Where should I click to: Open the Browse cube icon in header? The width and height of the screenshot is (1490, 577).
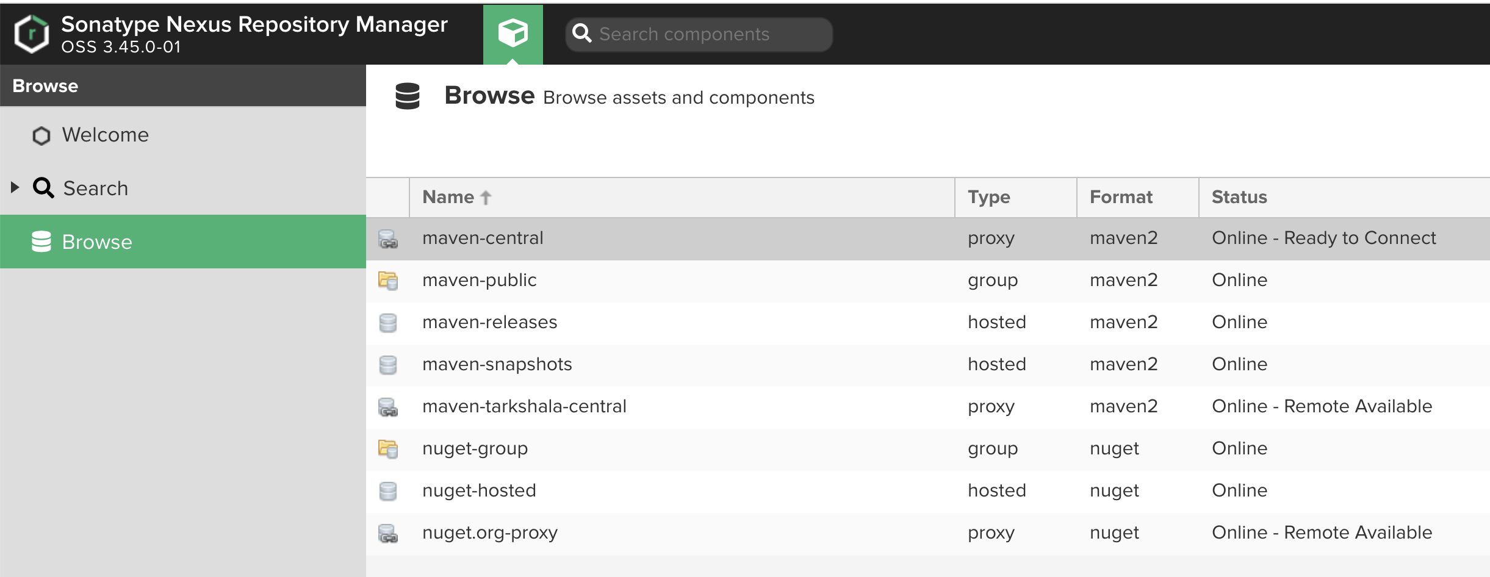click(x=513, y=34)
